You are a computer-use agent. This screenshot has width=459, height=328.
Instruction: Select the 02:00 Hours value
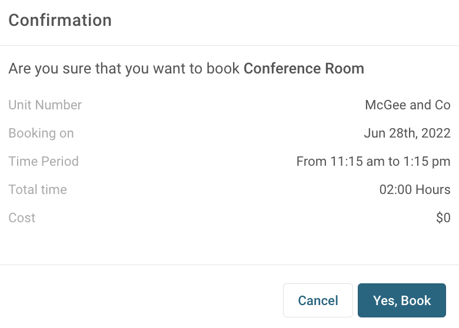point(415,190)
